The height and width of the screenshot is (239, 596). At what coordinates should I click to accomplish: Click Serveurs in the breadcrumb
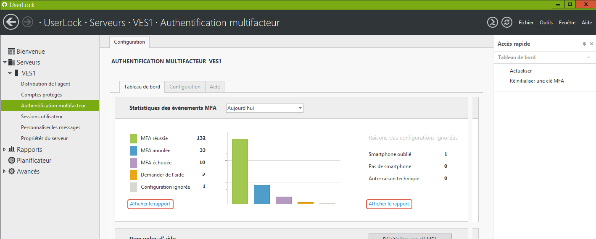tap(108, 23)
